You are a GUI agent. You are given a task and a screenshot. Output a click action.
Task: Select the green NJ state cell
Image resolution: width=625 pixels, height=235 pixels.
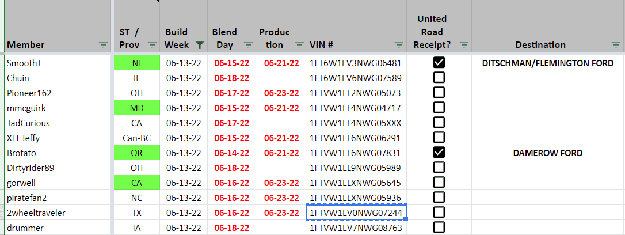(136, 63)
